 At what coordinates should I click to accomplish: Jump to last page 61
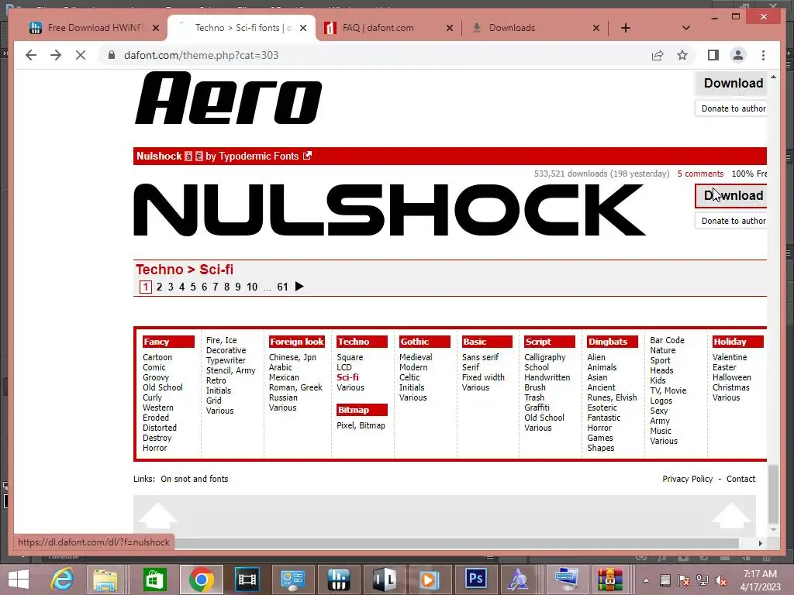click(282, 287)
